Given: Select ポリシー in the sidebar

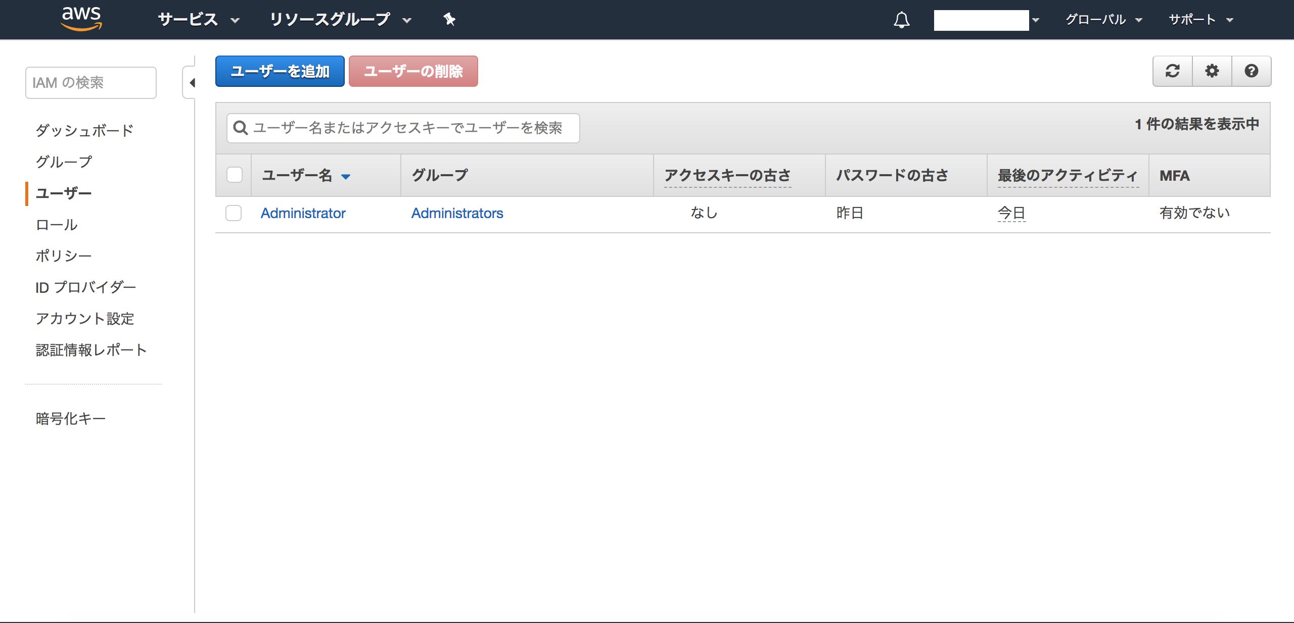Looking at the screenshot, I should (64, 256).
